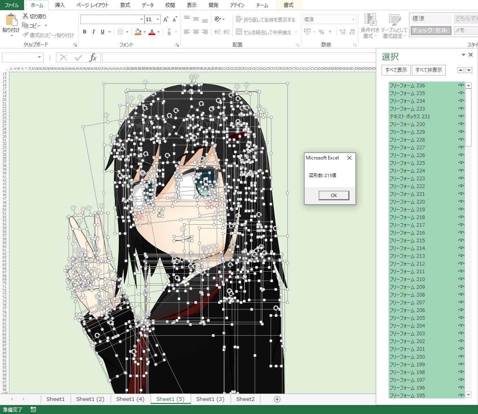Screen dimensions: 478x414
Task: Hide フリーフォーム 220 via eye icon
Action: point(461,202)
